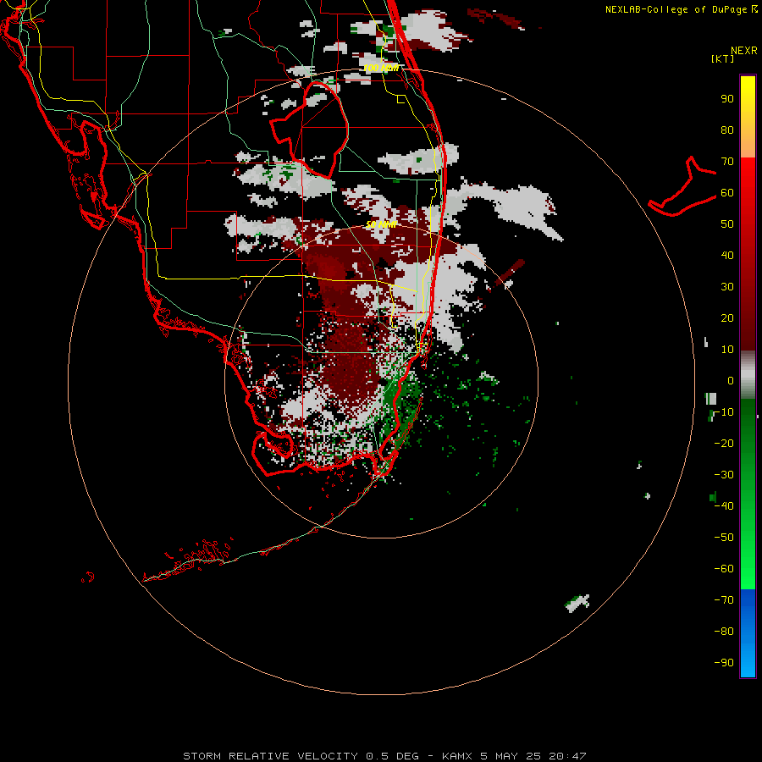Screen dimensions: 762x762
Task: Click the -90 knot scale label
Action: point(724,663)
